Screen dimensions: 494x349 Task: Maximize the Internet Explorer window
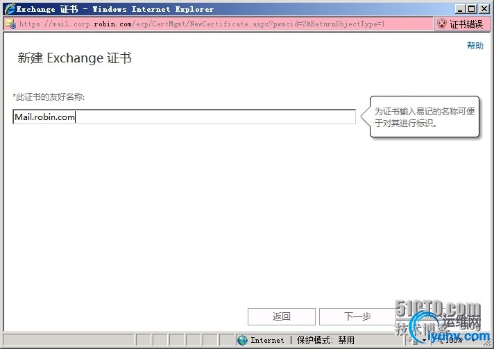(472, 9)
